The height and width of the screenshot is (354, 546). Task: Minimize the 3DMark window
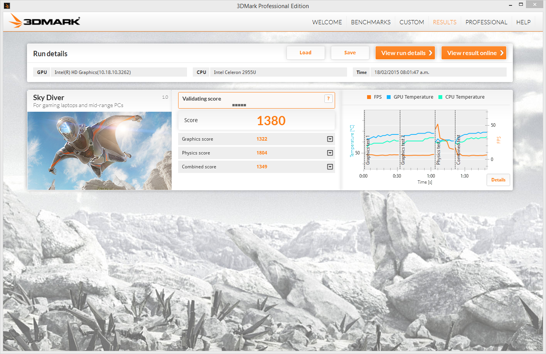tap(511, 5)
